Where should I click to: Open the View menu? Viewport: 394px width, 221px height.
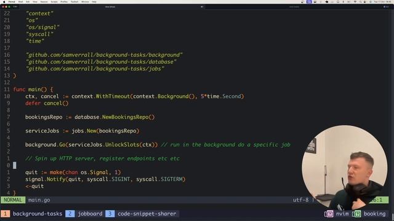[35, 1]
